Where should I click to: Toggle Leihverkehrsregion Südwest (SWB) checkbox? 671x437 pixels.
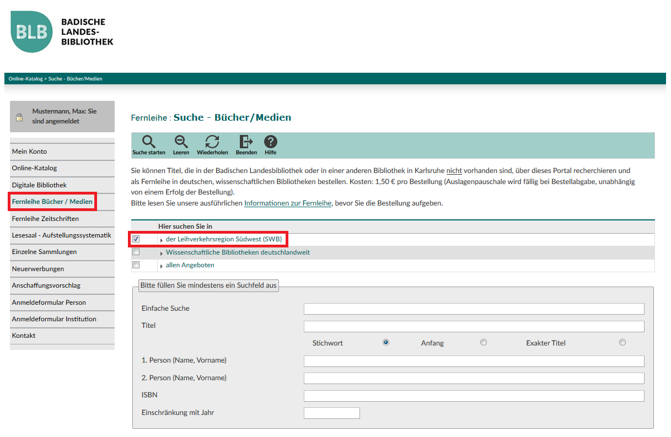pos(136,239)
